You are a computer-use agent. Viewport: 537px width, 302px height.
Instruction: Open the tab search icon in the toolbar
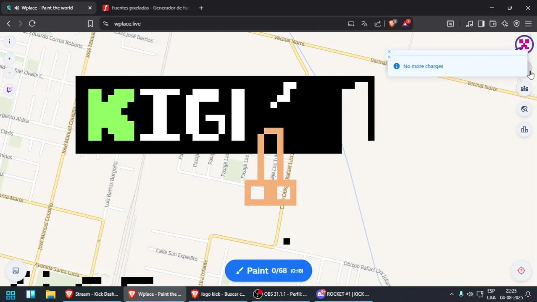[x=450, y=23]
